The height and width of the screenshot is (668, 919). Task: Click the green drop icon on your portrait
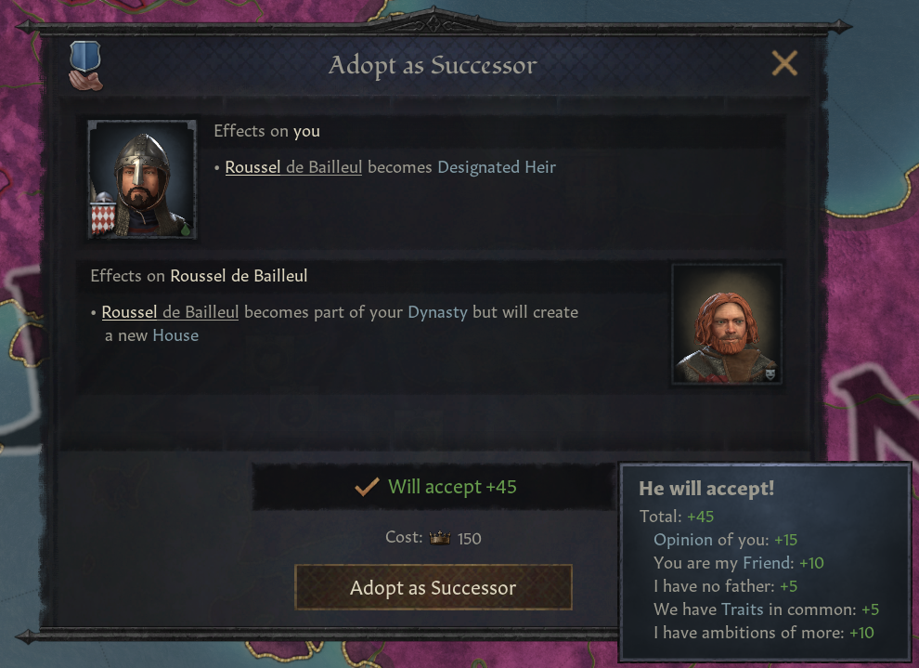186,229
